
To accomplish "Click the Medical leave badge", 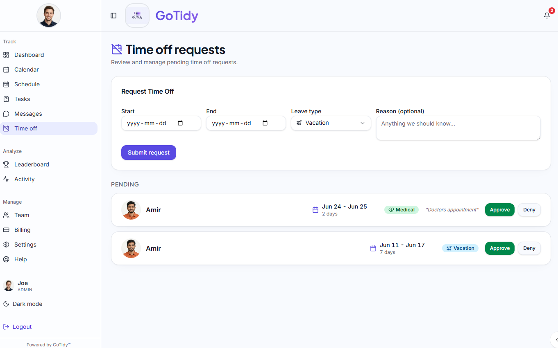I will 401,210.
